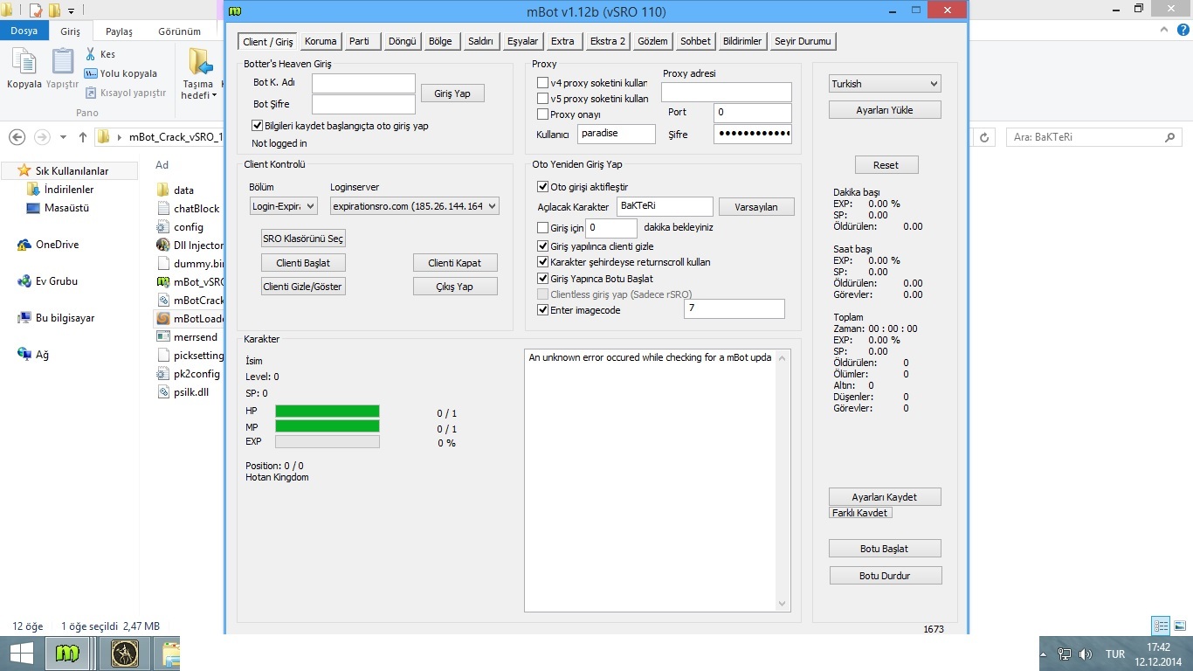Click the mBot taskbar icon
Image resolution: width=1193 pixels, height=671 pixels.
point(68,654)
